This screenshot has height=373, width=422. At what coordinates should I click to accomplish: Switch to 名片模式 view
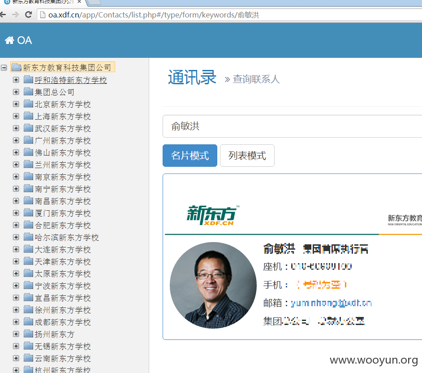coord(190,156)
